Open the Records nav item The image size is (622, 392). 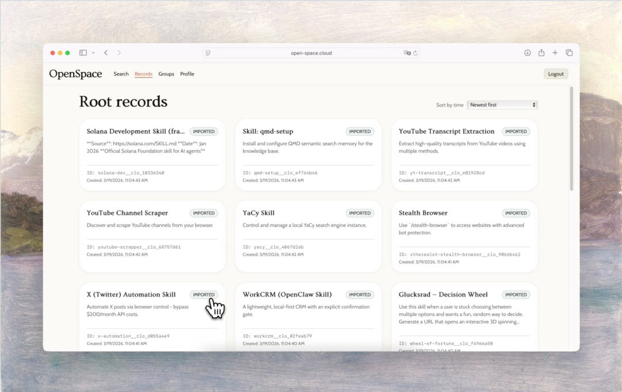pyautogui.click(x=143, y=74)
